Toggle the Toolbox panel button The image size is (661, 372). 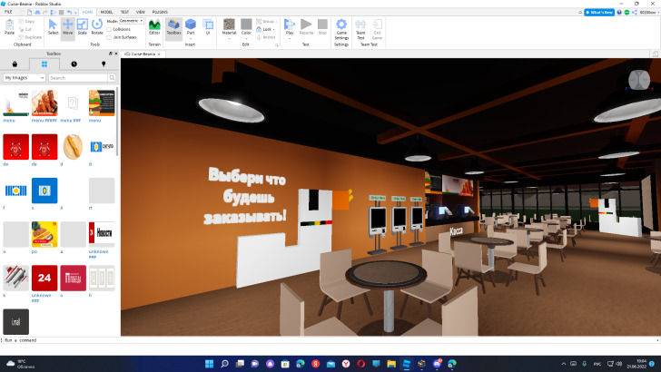pyautogui.click(x=173, y=26)
